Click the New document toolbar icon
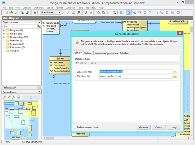The width and height of the screenshot is (195, 145). coord(6,13)
